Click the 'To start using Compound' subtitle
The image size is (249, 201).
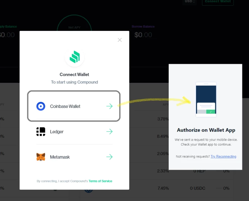pos(74,82)
